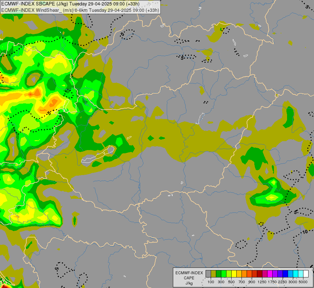Click the orange legend swatch above 700
The height and width of the screenshot is (288, 314).
(244, 274)
